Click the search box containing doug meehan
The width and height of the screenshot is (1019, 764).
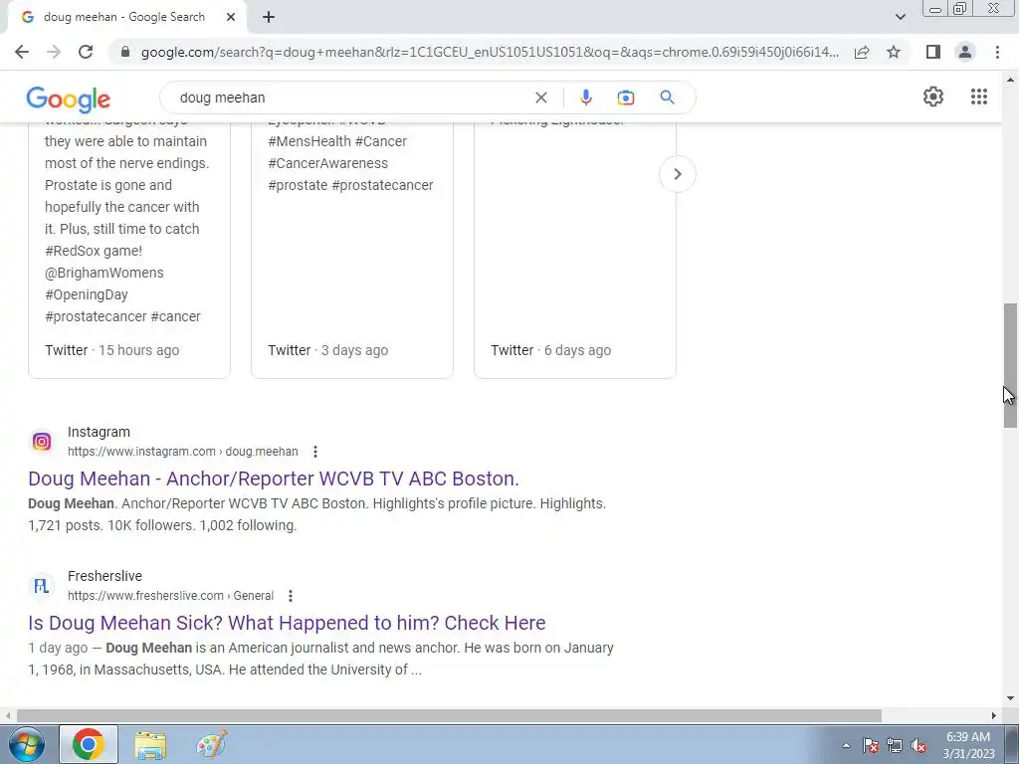tap(351, 97)
